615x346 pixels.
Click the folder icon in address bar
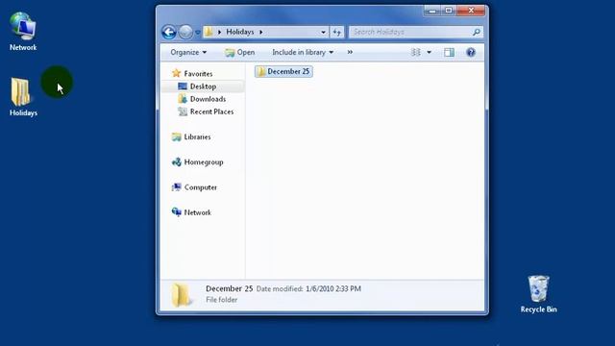click(x=209, y=32)
